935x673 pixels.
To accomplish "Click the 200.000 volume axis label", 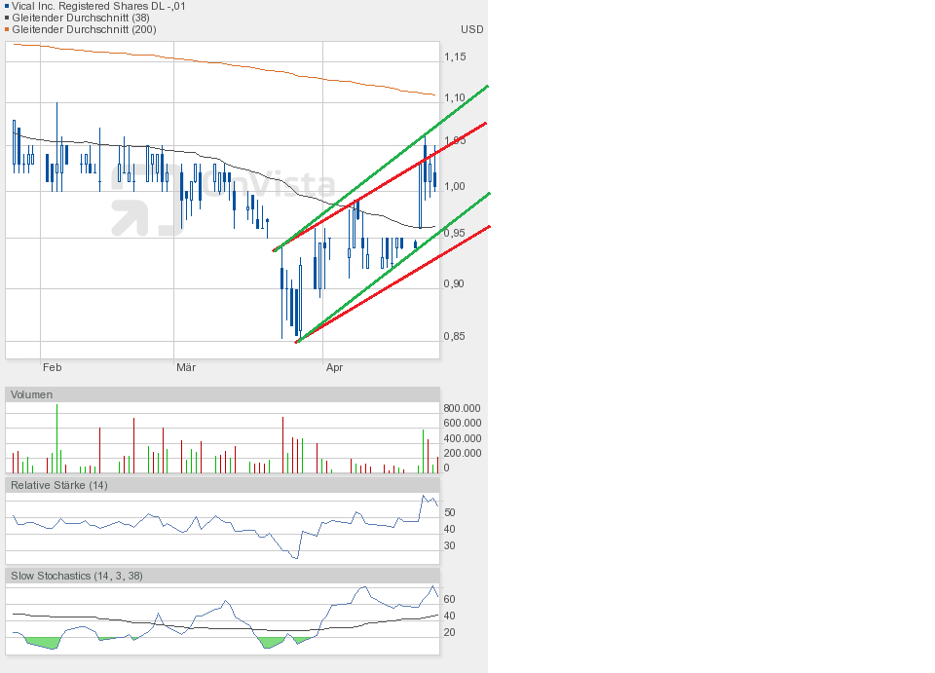I will pyautogui.click(x=462, y=453).
